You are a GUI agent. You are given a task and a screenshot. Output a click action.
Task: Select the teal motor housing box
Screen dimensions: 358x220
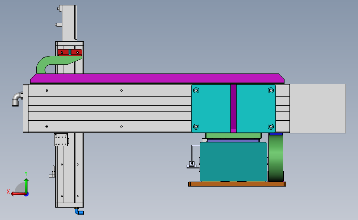point(233,161)
